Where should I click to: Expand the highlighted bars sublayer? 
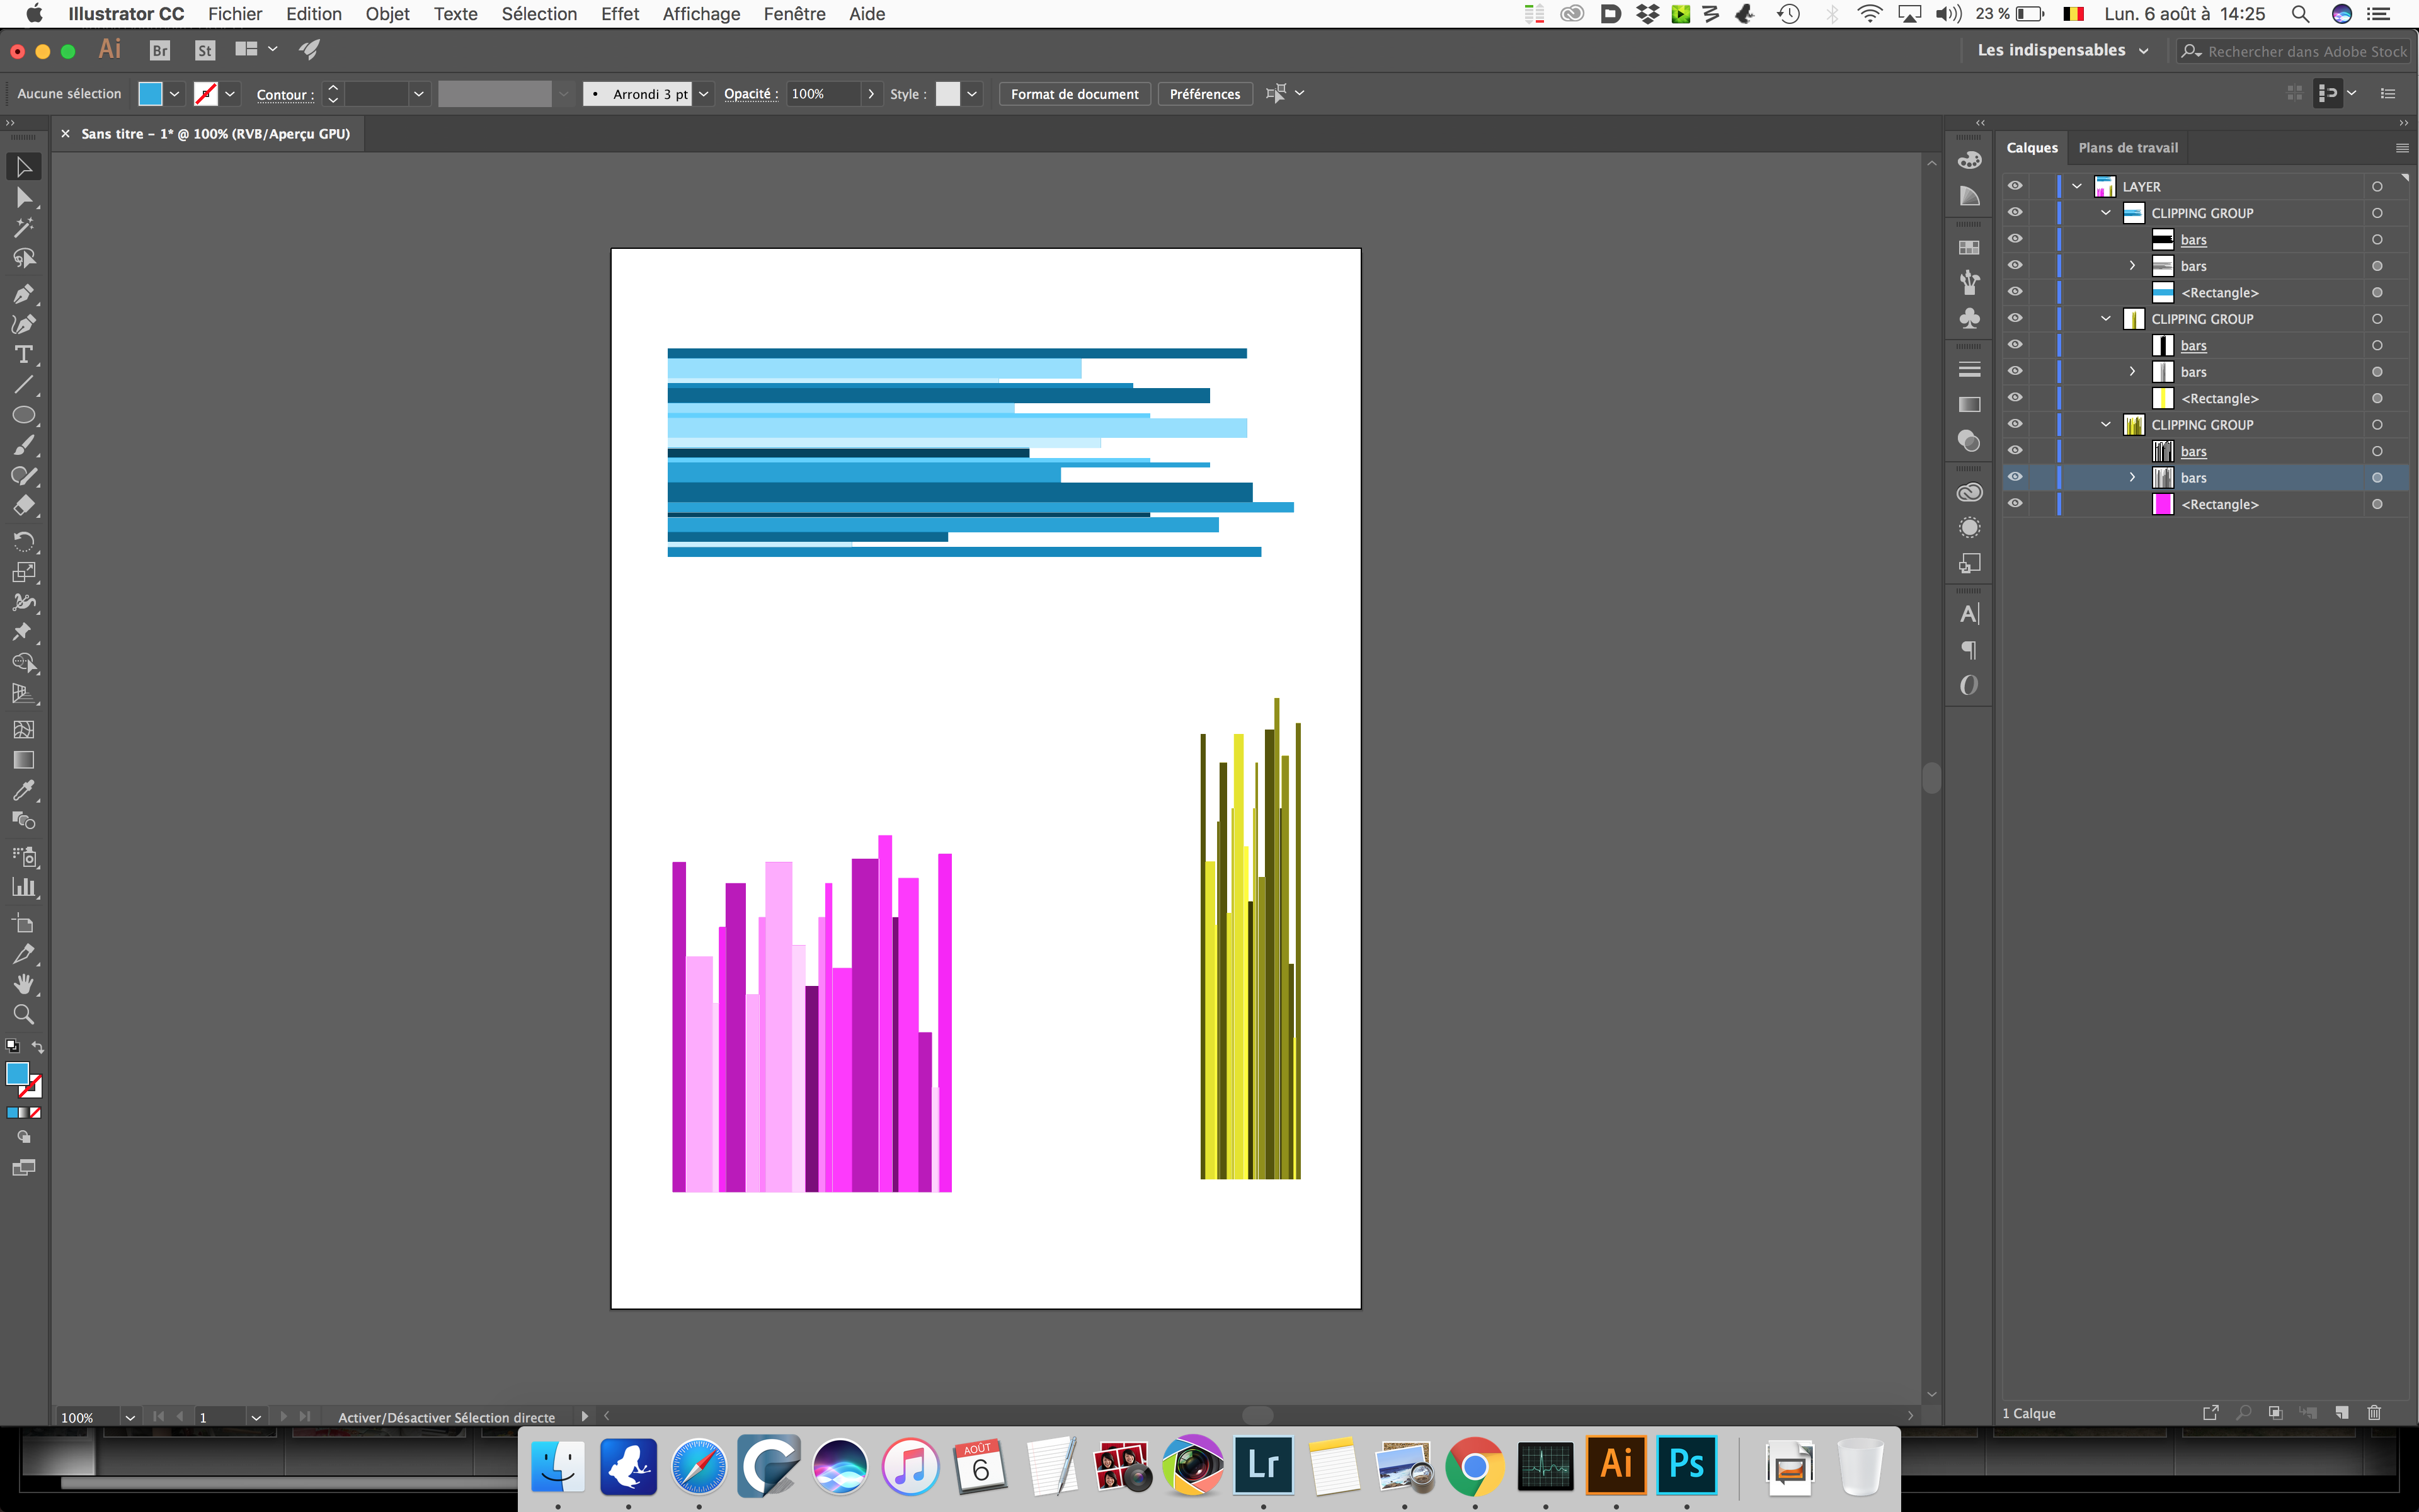coord(2132,477)
